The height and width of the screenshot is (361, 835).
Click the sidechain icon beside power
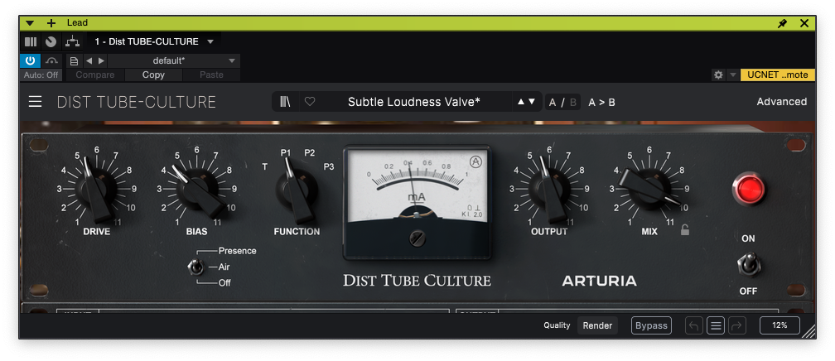(51, 60)
